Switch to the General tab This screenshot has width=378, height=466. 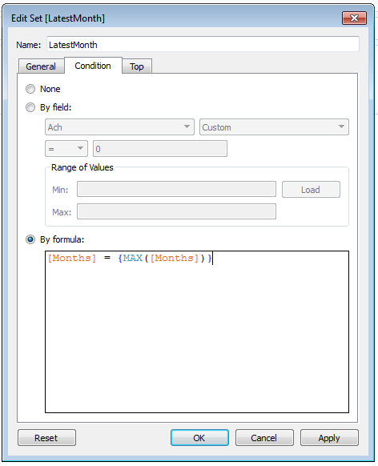click(41, 66)
